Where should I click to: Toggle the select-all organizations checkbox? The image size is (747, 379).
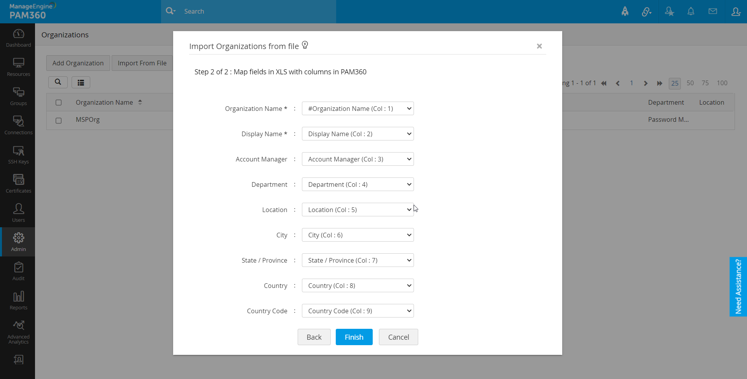58,103
